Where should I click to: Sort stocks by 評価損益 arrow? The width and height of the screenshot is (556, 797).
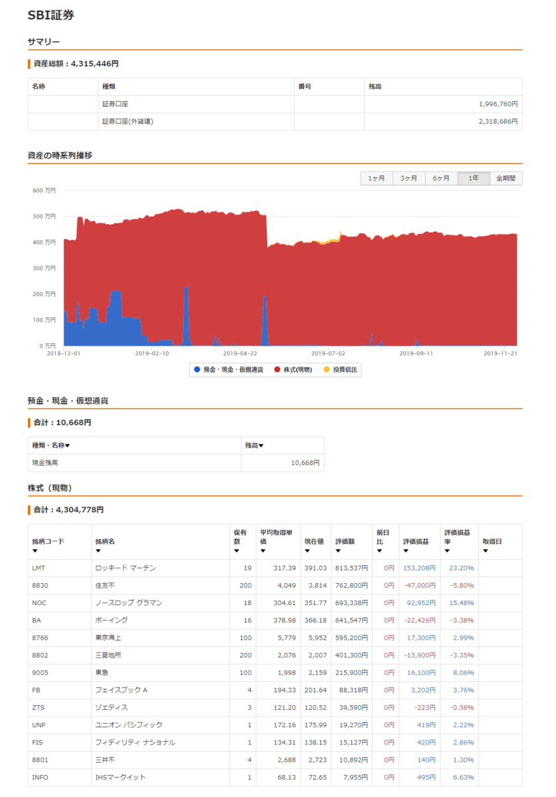click(x=406, y=551)
